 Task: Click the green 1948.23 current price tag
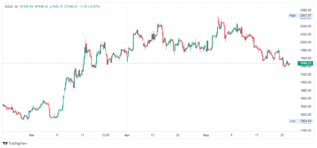click(x=305, y=63)
